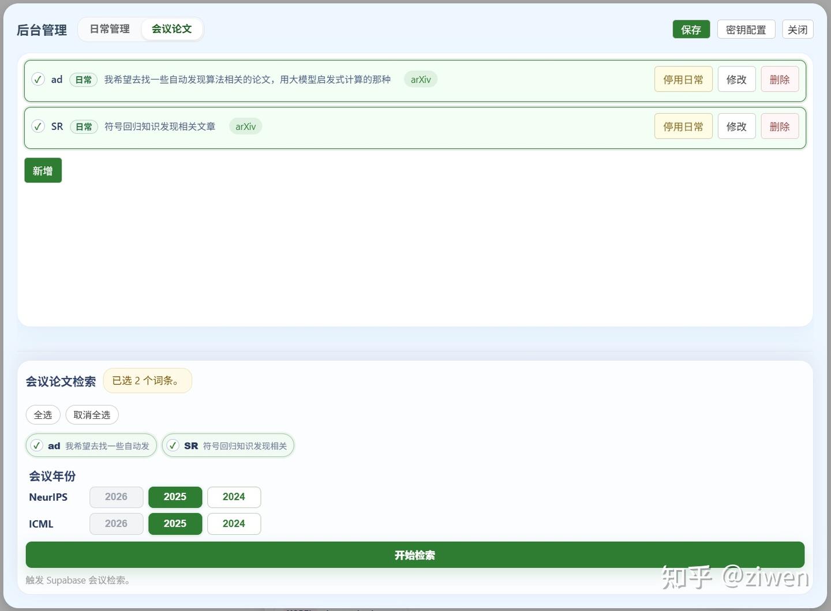The image size is (831, 611).
Task: Deselect the ad keyword chip in 会议论文检索
Action: [x=91, y=445]
